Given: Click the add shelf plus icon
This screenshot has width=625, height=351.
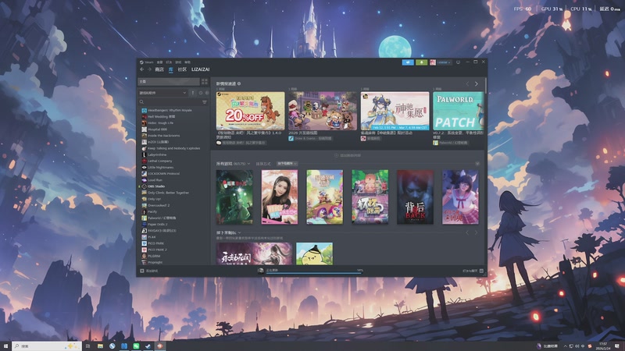Looking at the screenshot, I should (336, 155).
